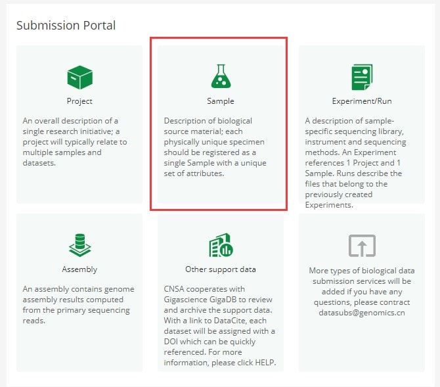Image resolution: width=440 pixels, height=387 pixels.
Task: Click the gray upload arrow icon
Action: [x=362, y=246]
